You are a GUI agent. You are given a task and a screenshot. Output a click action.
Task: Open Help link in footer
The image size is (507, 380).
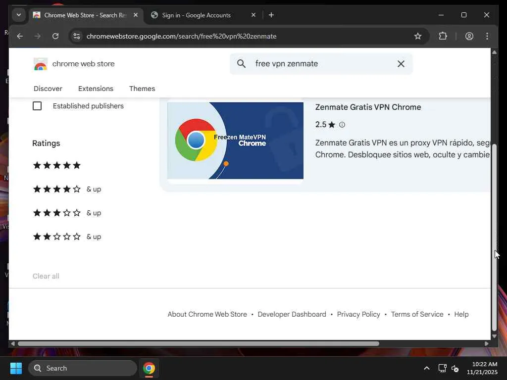click(x=461, y=314)
